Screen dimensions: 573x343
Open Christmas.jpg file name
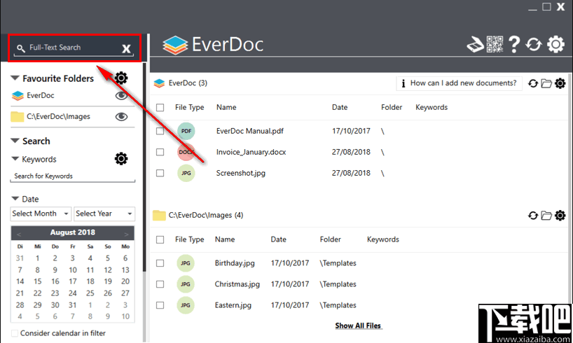(x=237, y=284)
